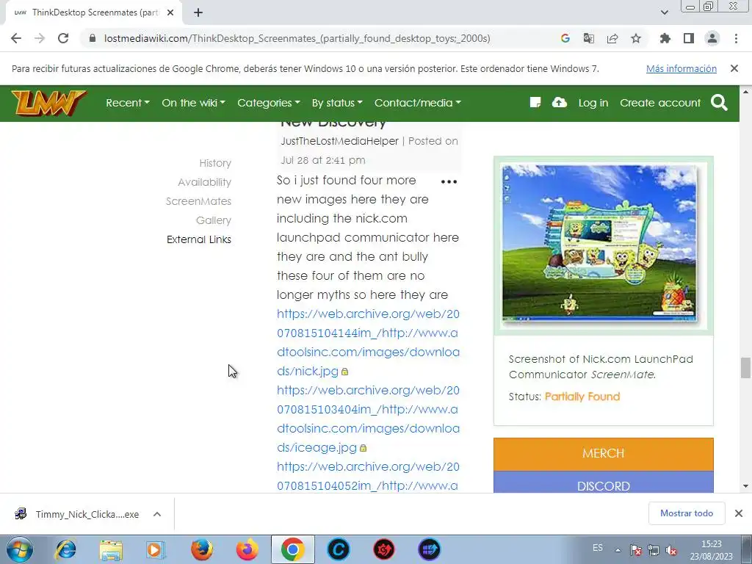Open the Más información link
Screen dimensions: 752x564
click(x=681, y=68)
